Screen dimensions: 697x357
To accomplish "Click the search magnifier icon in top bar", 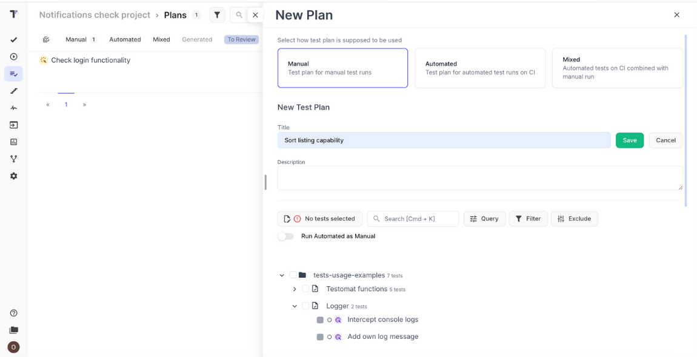I will tap(239, 15).
